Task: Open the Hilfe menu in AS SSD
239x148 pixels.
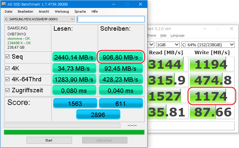Action: click(x=94, y=11)
